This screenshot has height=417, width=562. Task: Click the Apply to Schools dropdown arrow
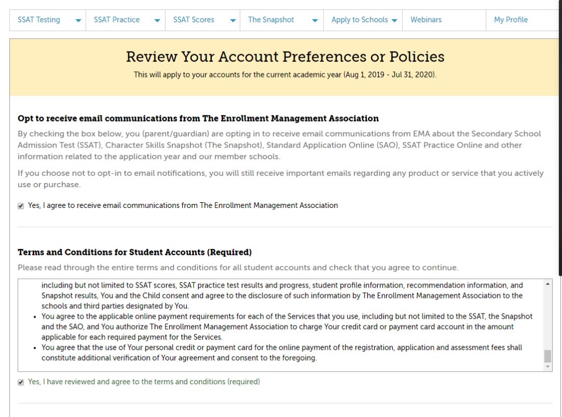[394, 21]
